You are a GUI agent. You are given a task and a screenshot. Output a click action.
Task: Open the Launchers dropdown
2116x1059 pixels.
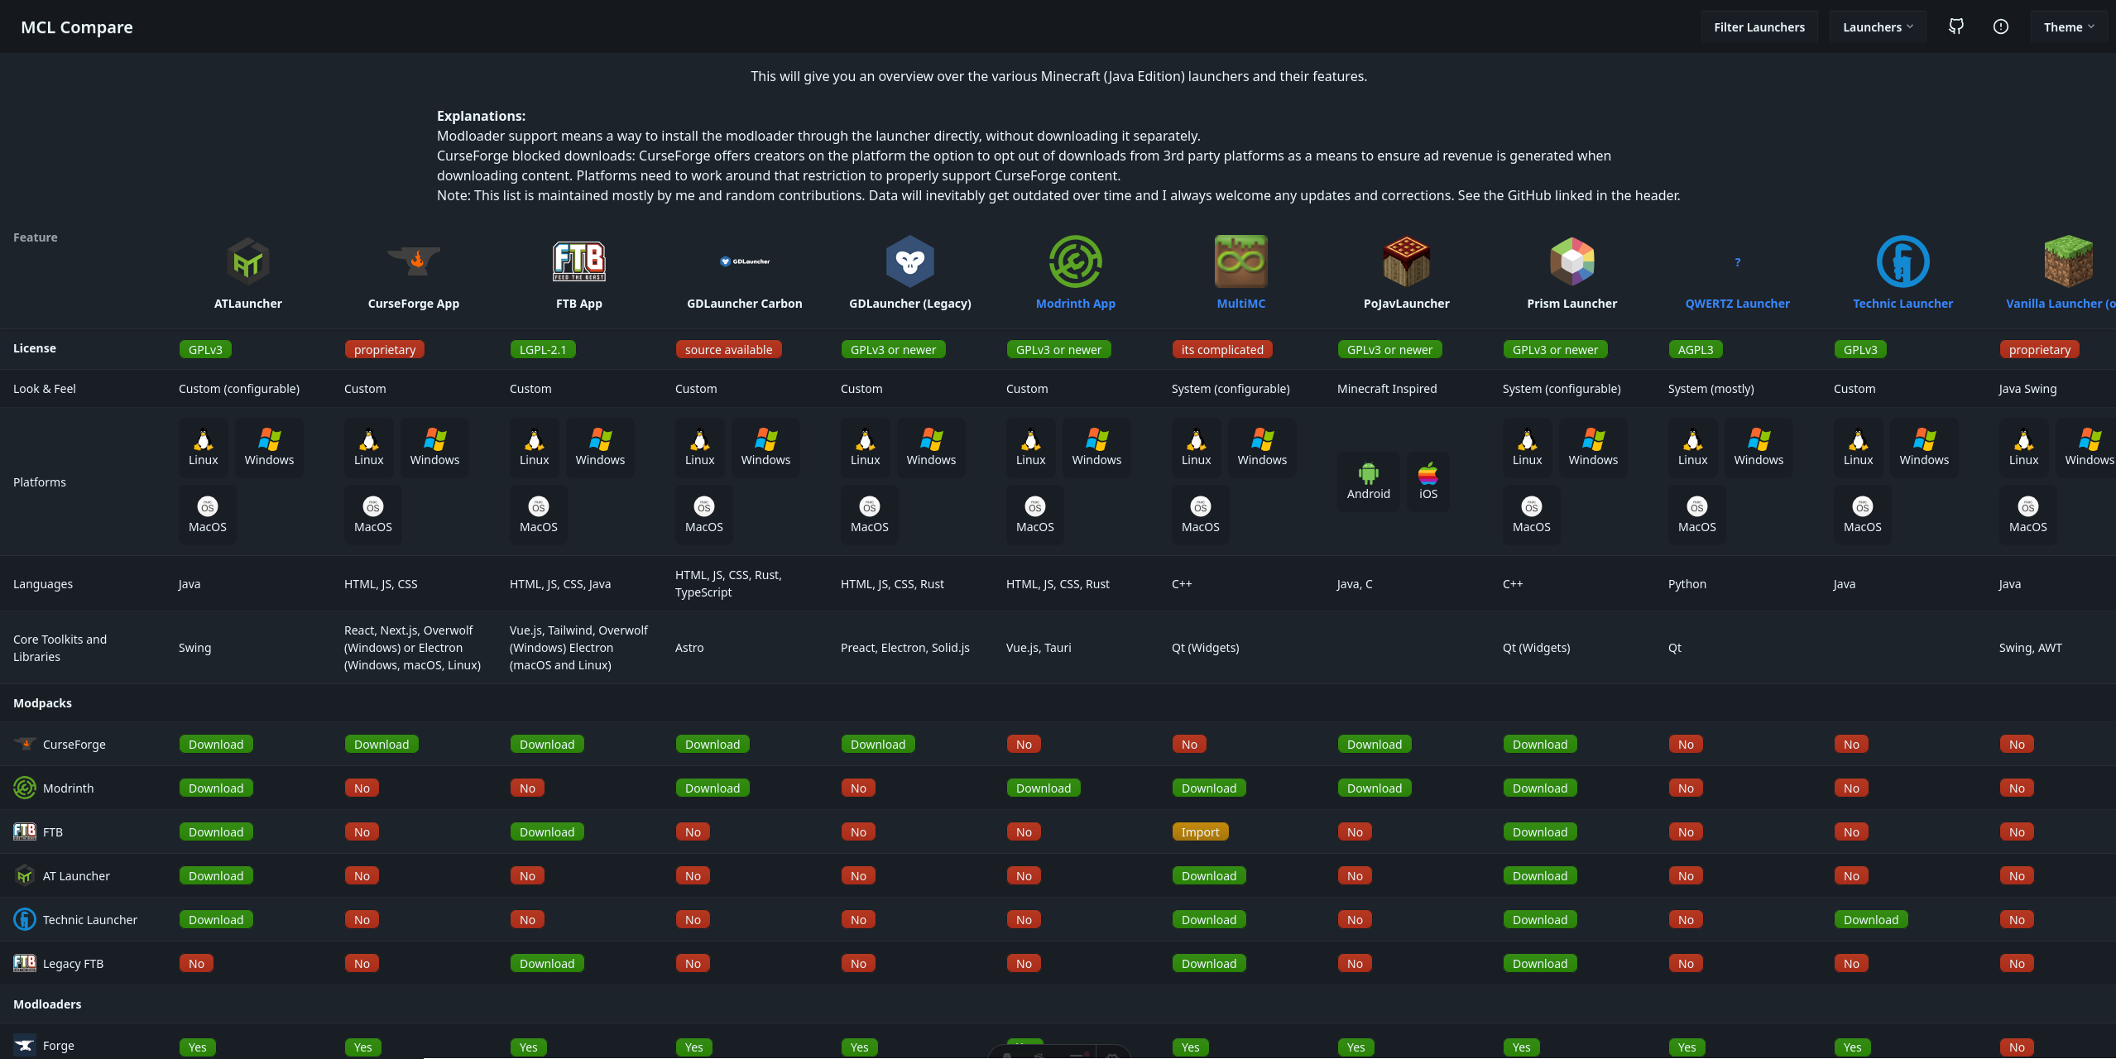[x=1877, y=26]
